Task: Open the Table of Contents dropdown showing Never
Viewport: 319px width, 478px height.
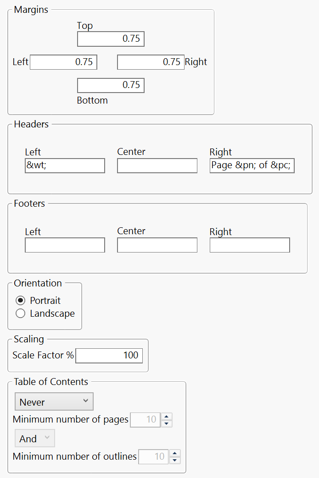Action: click(x=54, y=401)
